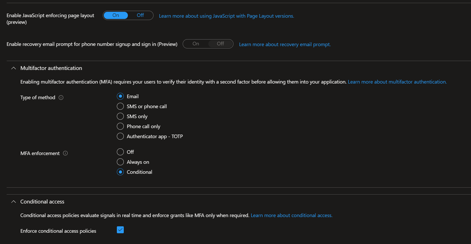Open Learn more about multifactor authentication link
Image resolution: width=471 pixels, height=244 pixels.
pyautogui.click(x=397, y=82)
